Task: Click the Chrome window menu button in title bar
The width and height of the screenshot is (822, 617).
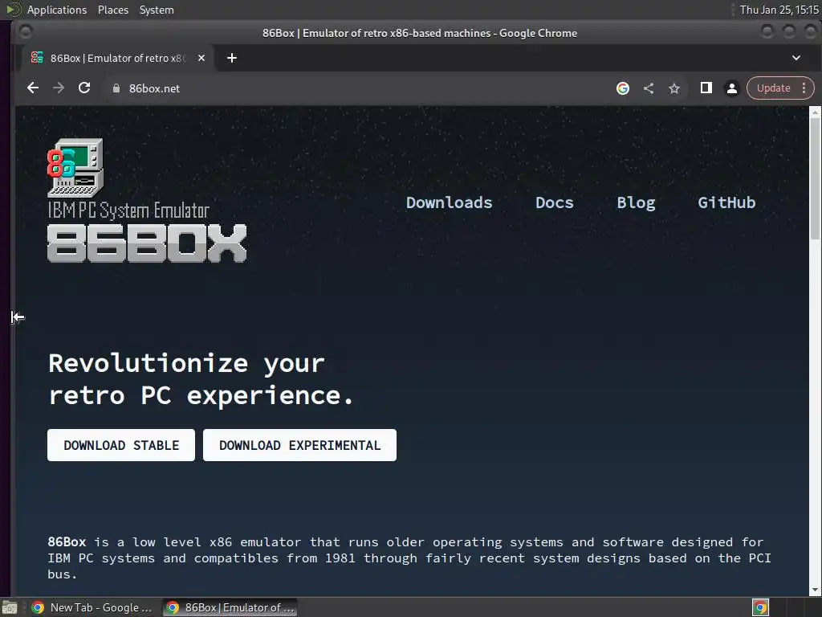Action: point(26,32)
